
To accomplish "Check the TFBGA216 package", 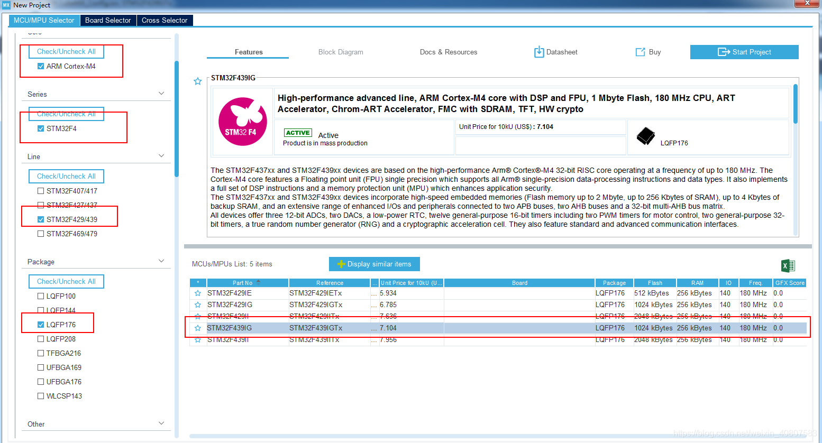I will 41,353.
